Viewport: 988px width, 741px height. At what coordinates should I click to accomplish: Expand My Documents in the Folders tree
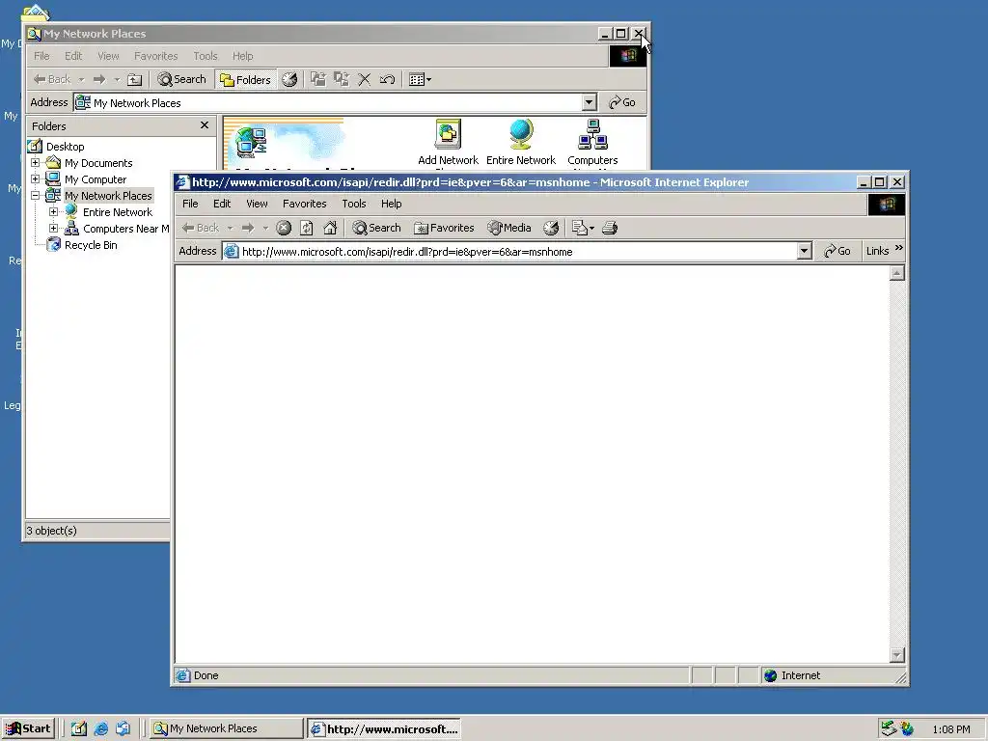(36, 162)
